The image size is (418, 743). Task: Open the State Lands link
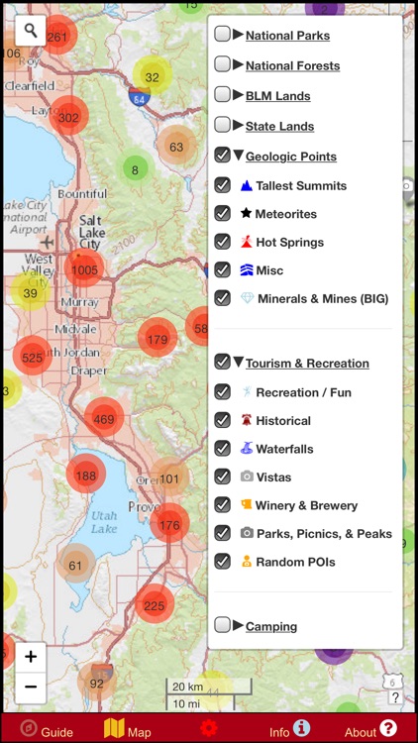coord(279,126)
